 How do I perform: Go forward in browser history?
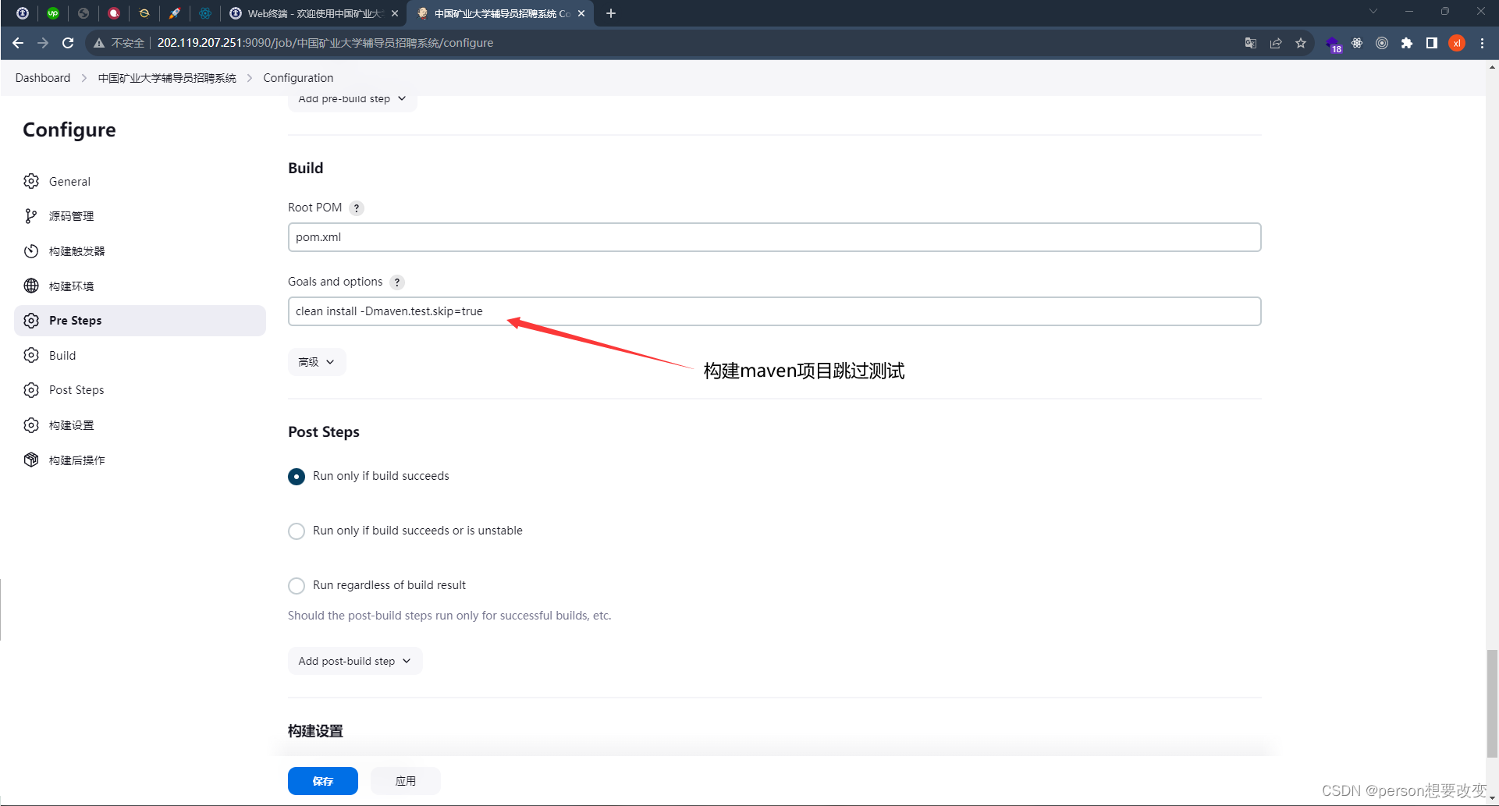pos(43,43)
